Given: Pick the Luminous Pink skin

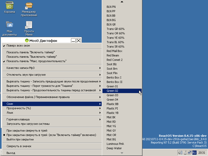Looking at the screenshot, I should [122, 144].
